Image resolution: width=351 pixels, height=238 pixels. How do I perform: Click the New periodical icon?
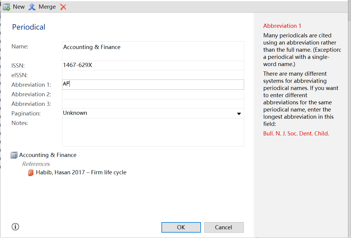7,7
